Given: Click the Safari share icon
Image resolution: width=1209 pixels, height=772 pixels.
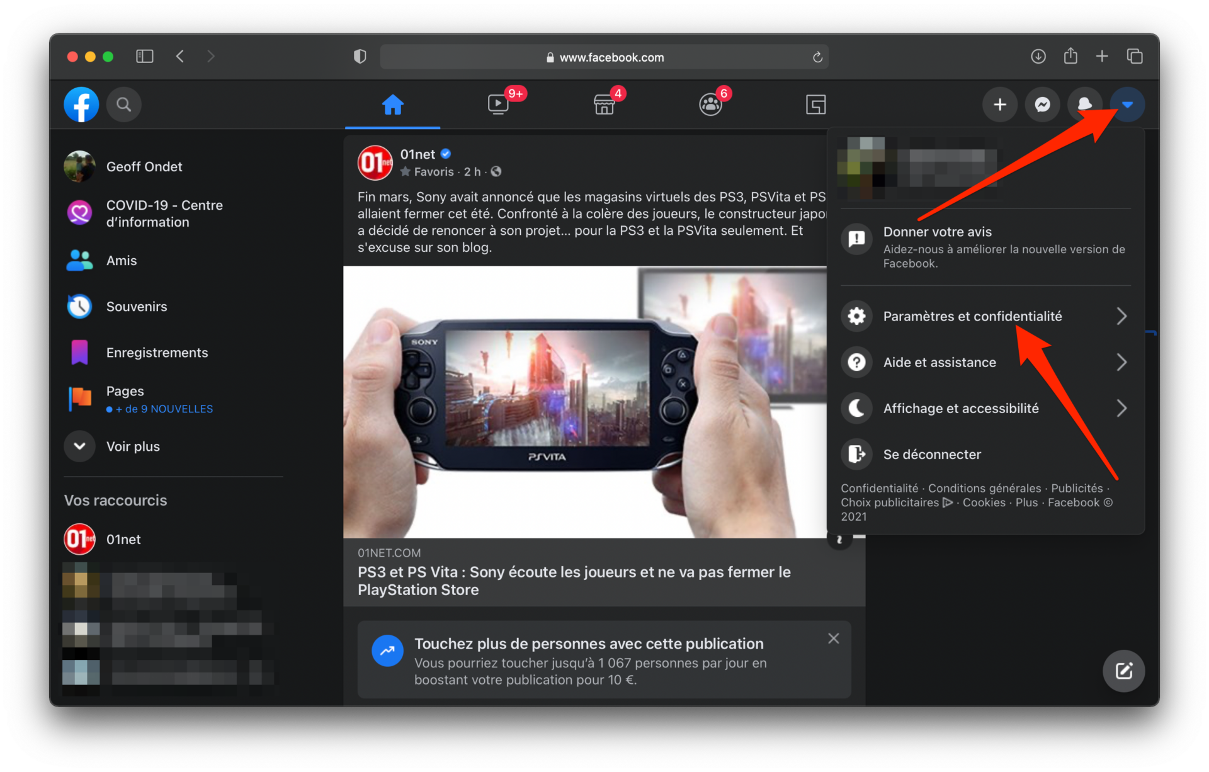Looking at the screenshot, I should [x=1070, y=56].
